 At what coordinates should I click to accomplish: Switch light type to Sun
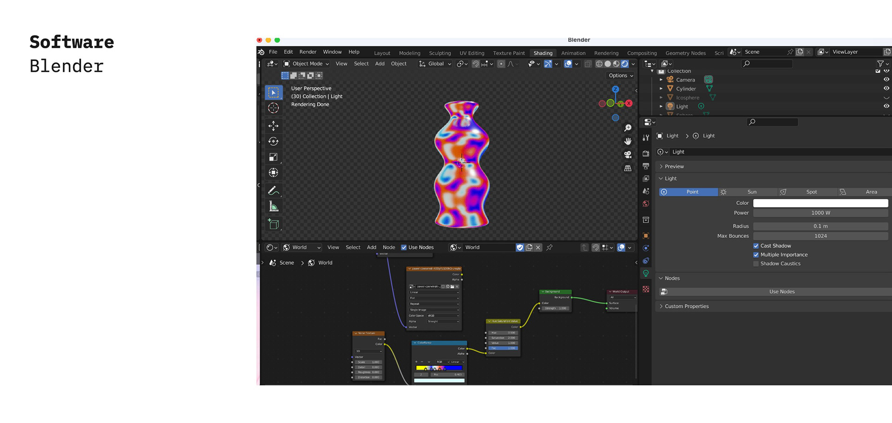pyautogui.click(x=748, y=192)
